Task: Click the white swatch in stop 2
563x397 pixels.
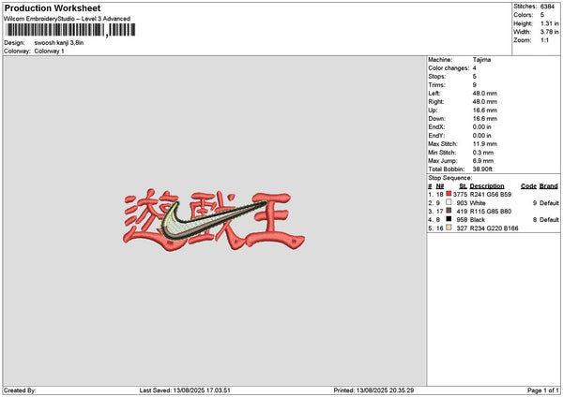Action: (x=449, y=202)
